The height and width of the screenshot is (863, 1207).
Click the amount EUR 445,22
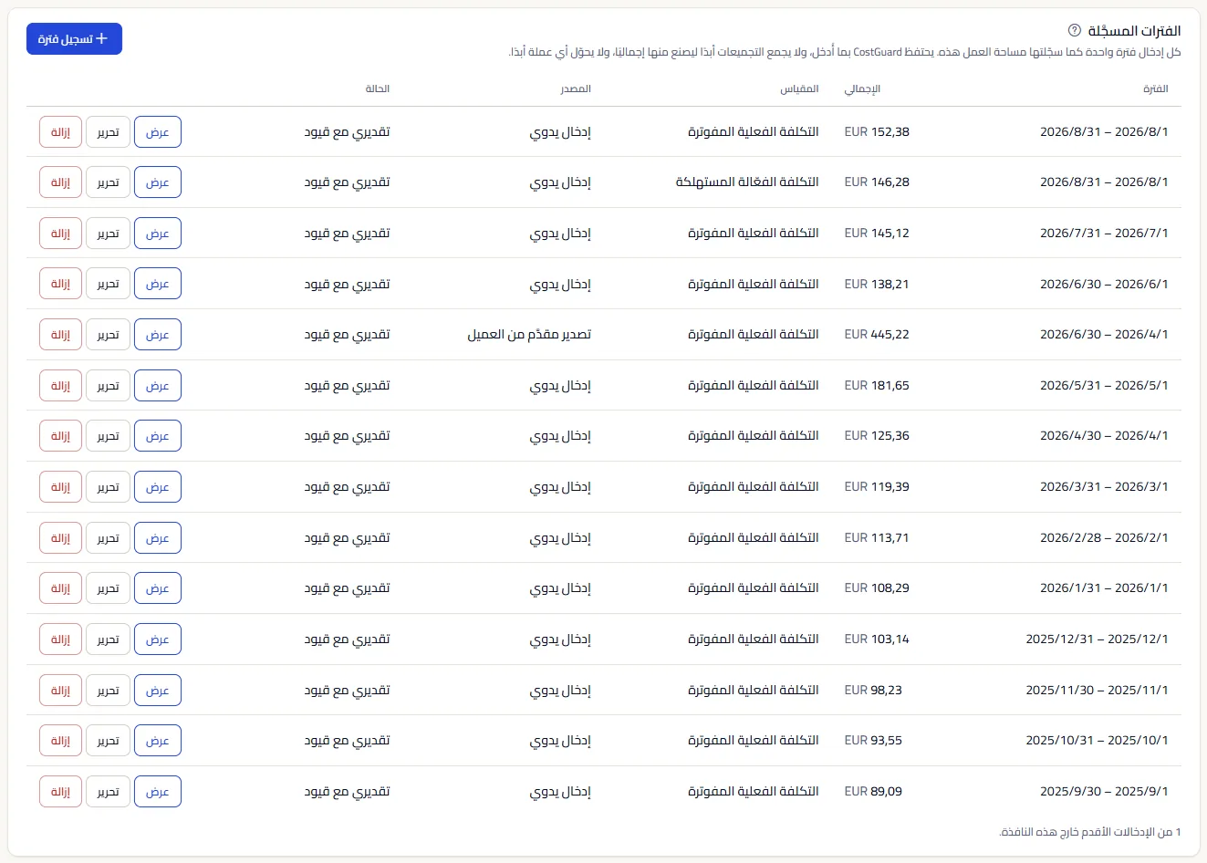pos(877,335)
